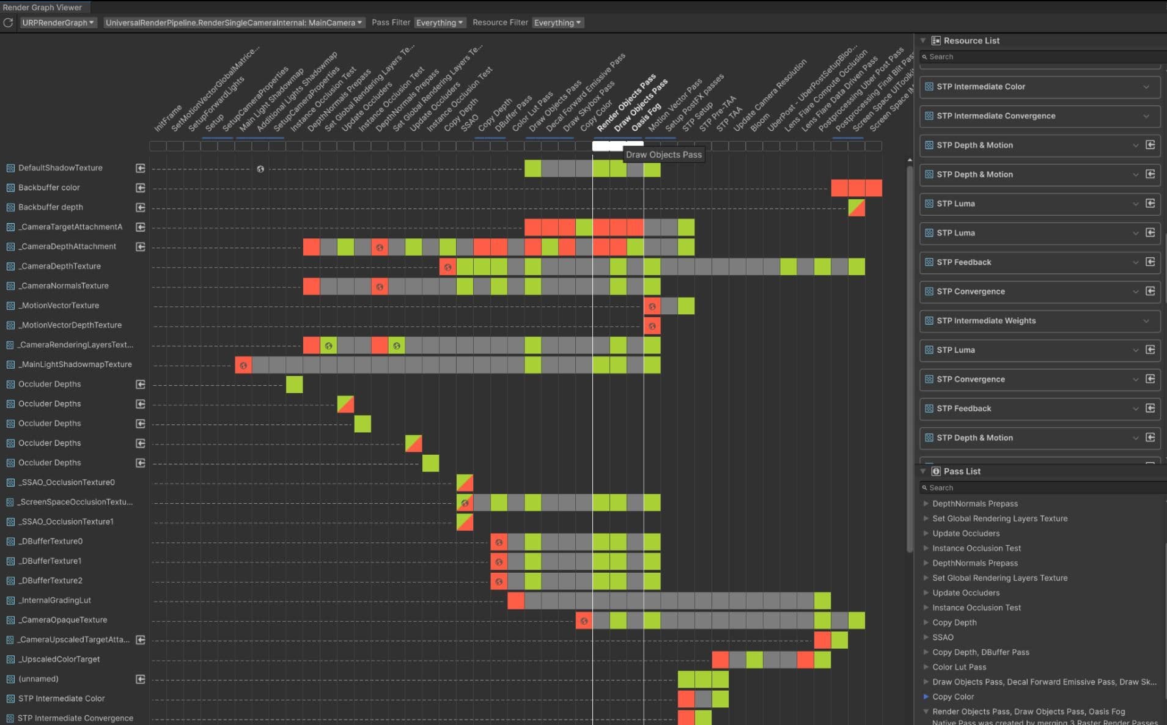1167x725 pixels.
Task: Click the Resource List panel icon
Action: [x=937, y=40]
